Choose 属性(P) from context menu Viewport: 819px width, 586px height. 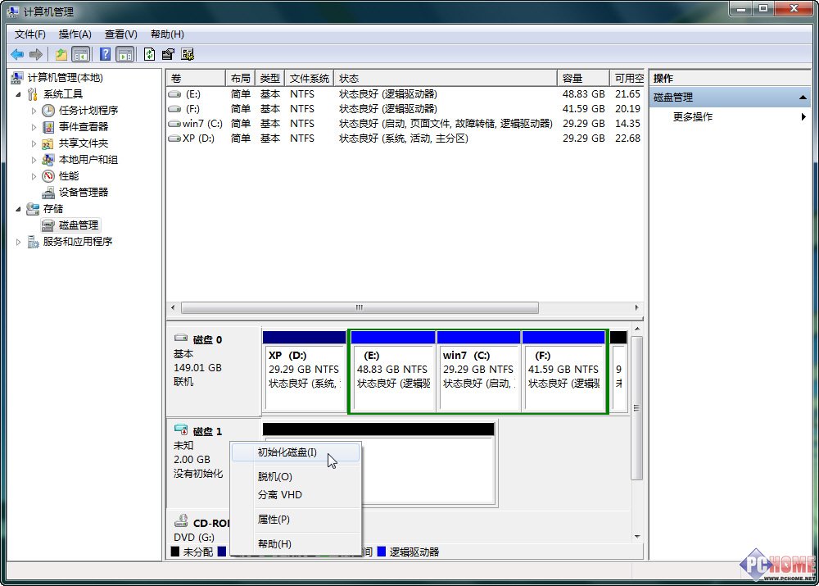[x=296, y=519]
